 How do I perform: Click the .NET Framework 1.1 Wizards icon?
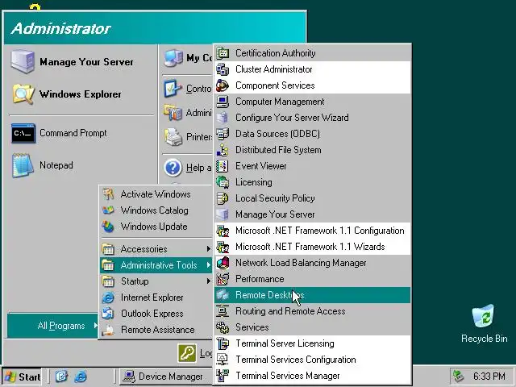[x=223, y=247]
